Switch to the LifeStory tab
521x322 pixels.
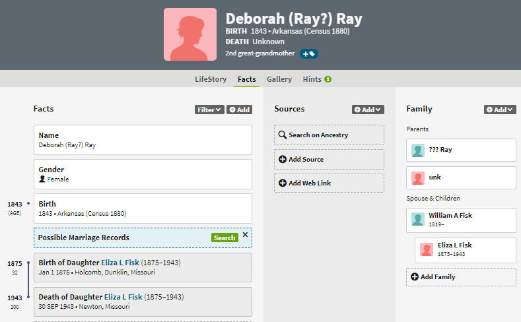click(211, 79)
